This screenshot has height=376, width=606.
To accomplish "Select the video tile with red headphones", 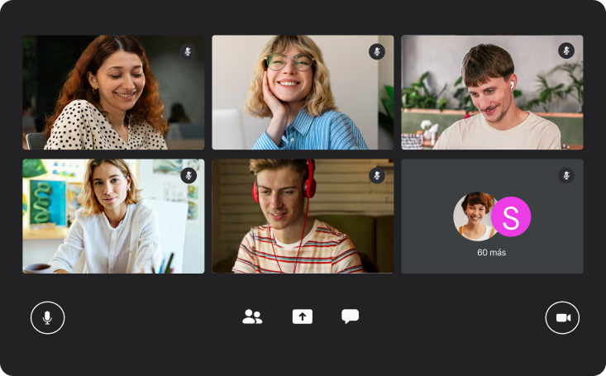I will [x=303, y=217].
